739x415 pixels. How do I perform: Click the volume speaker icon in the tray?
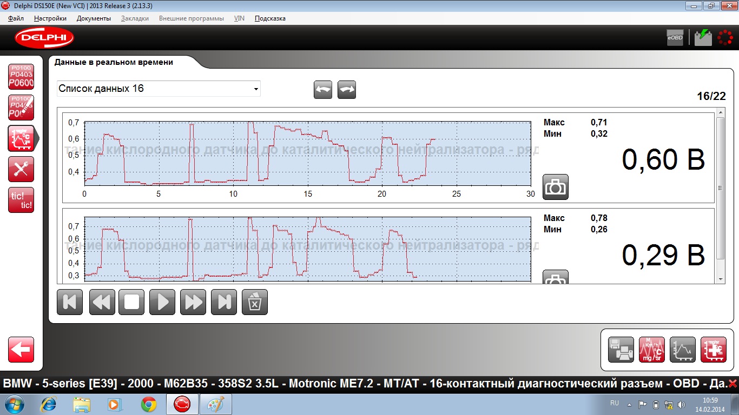[x=681, y=404]
